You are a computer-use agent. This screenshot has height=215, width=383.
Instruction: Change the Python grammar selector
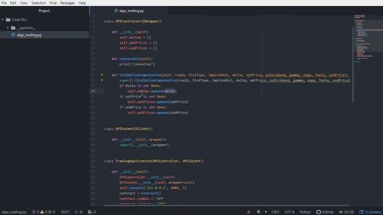pyautogui.click(x=305, y=212)
